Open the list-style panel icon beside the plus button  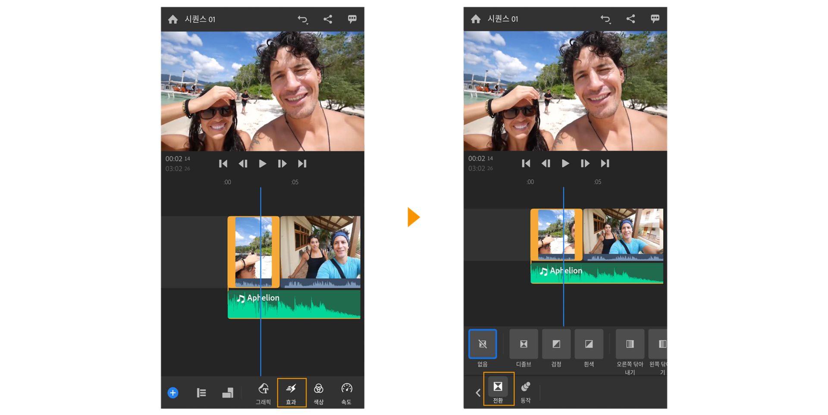click(x=201, y=393)
